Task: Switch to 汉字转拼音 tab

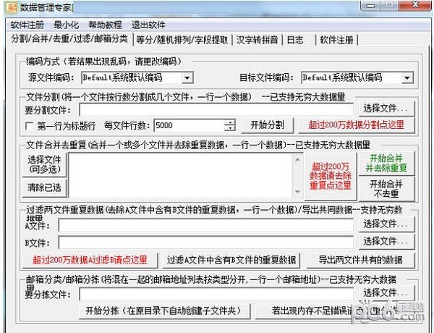Action: coord(257,39)
